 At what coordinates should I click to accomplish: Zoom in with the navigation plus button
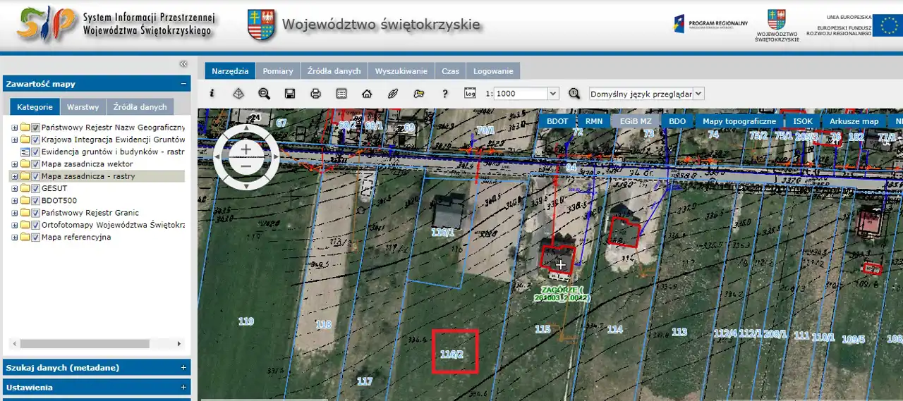[x=246, y=149]
